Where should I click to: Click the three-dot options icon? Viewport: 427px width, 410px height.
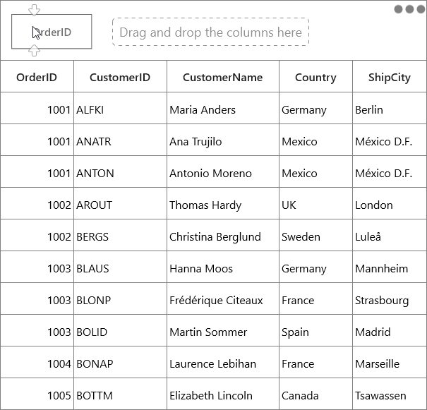click(409, 9)
